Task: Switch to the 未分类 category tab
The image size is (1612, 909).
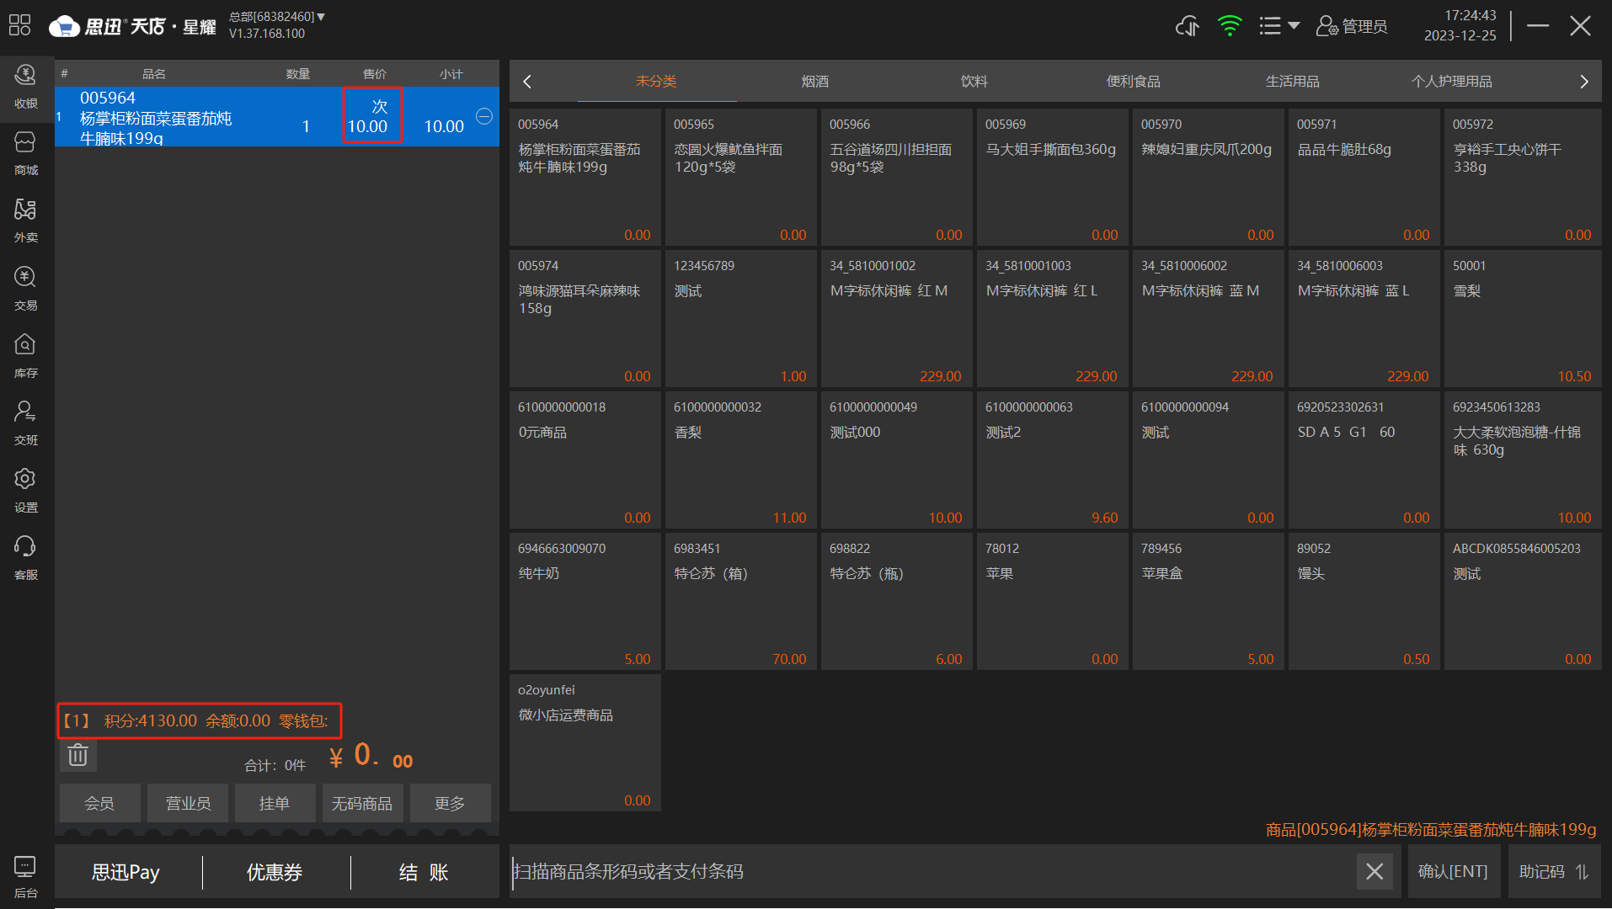Action: [656, 82]
